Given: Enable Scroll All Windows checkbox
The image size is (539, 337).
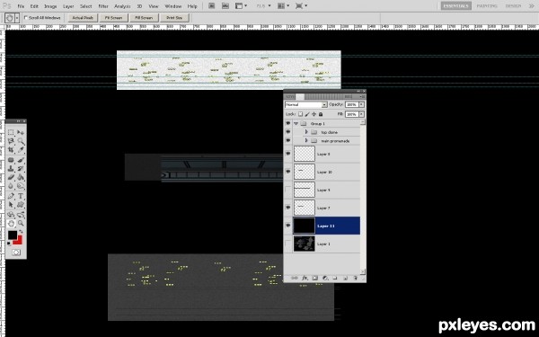Looking at the screenshot, I should pos(25,18).
